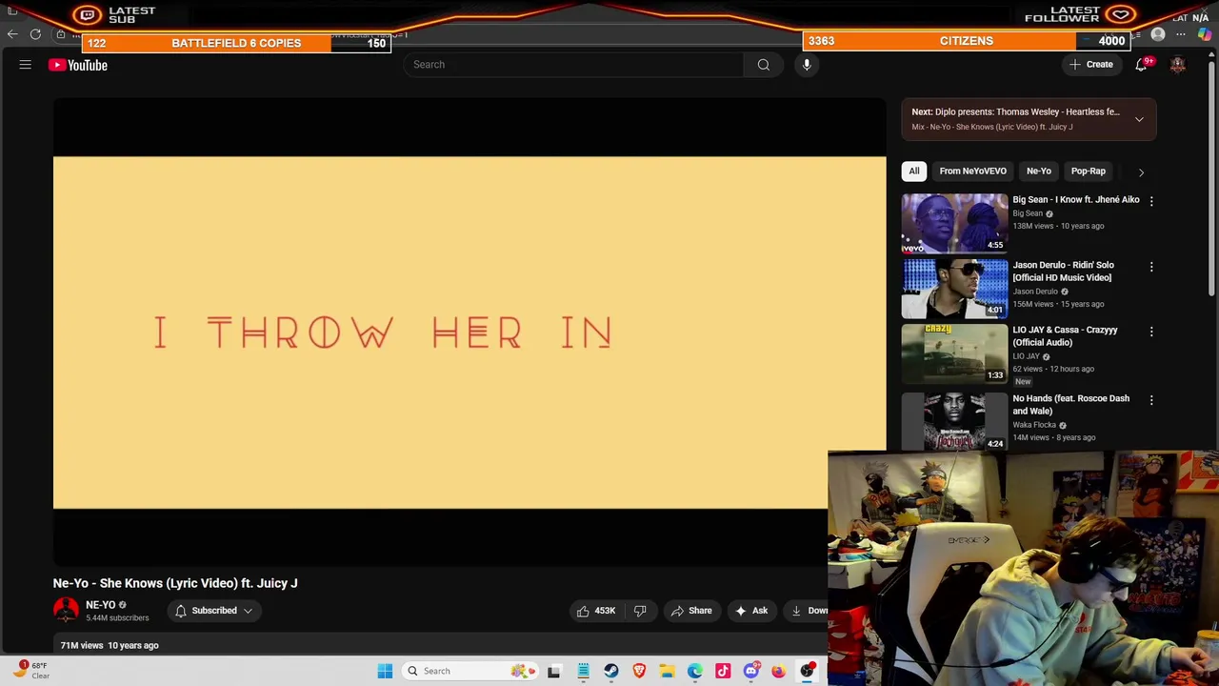Click the video title Ne-Yo - She Knows
The height and width of the screenshot is (686, 1219).
[x=175, y=583]
